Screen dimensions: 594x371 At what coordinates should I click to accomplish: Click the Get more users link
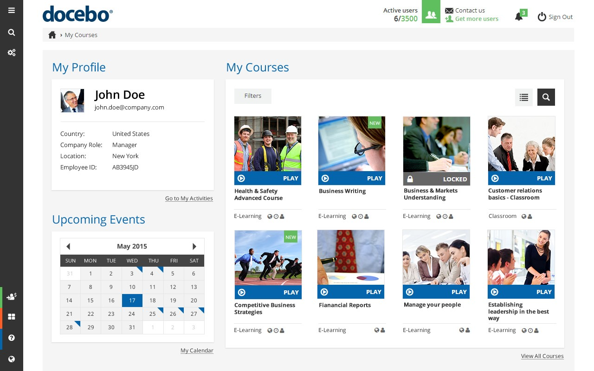476,19
